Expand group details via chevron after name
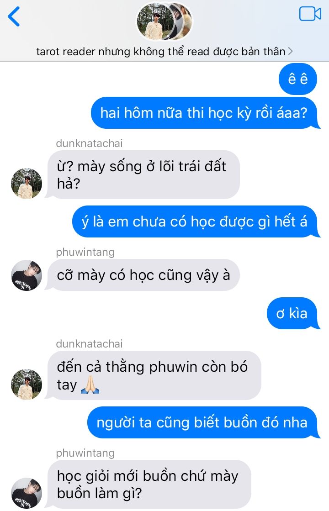The height and width of the screenshot is (511, 329). [x=290, y=51]
